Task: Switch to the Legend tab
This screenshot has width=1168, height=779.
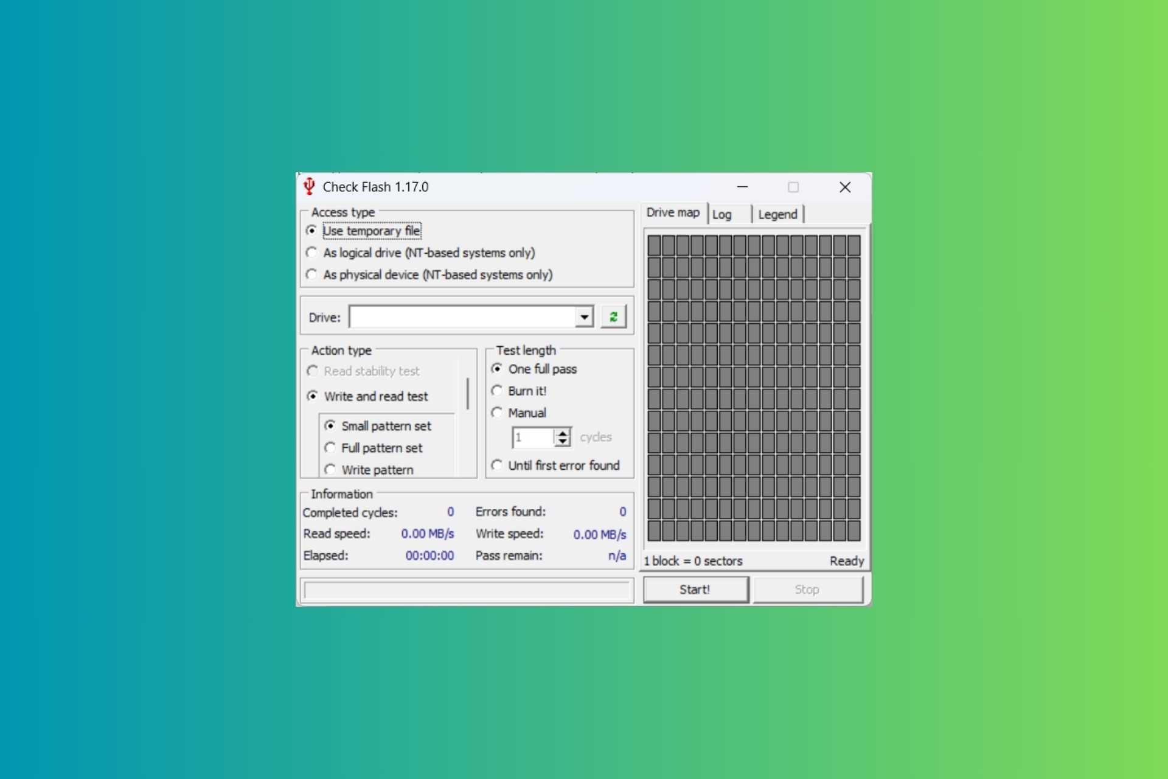Action: 779,214
